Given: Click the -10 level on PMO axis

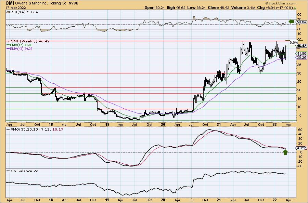Looking at the screenshot, I should [x=299, y=157].
